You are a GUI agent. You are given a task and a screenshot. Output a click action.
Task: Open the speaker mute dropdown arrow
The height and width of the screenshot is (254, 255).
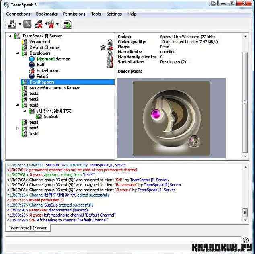pyautogui.click(x=57, y=24)
